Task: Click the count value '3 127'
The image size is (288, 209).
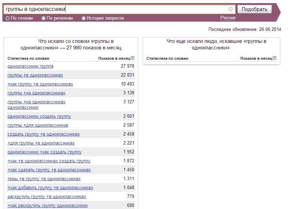Action: coord(129,102)
